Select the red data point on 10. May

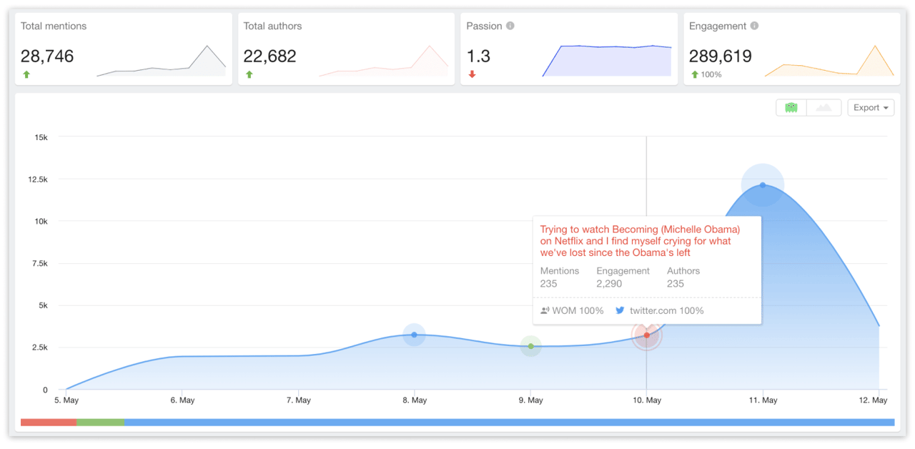click(646, 335)
